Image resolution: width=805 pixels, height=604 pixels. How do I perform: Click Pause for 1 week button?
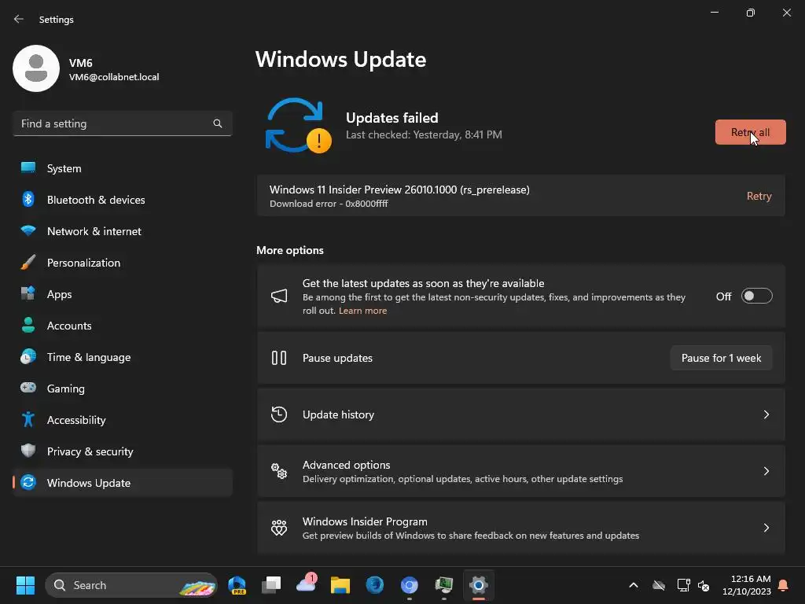coord(721,358)
